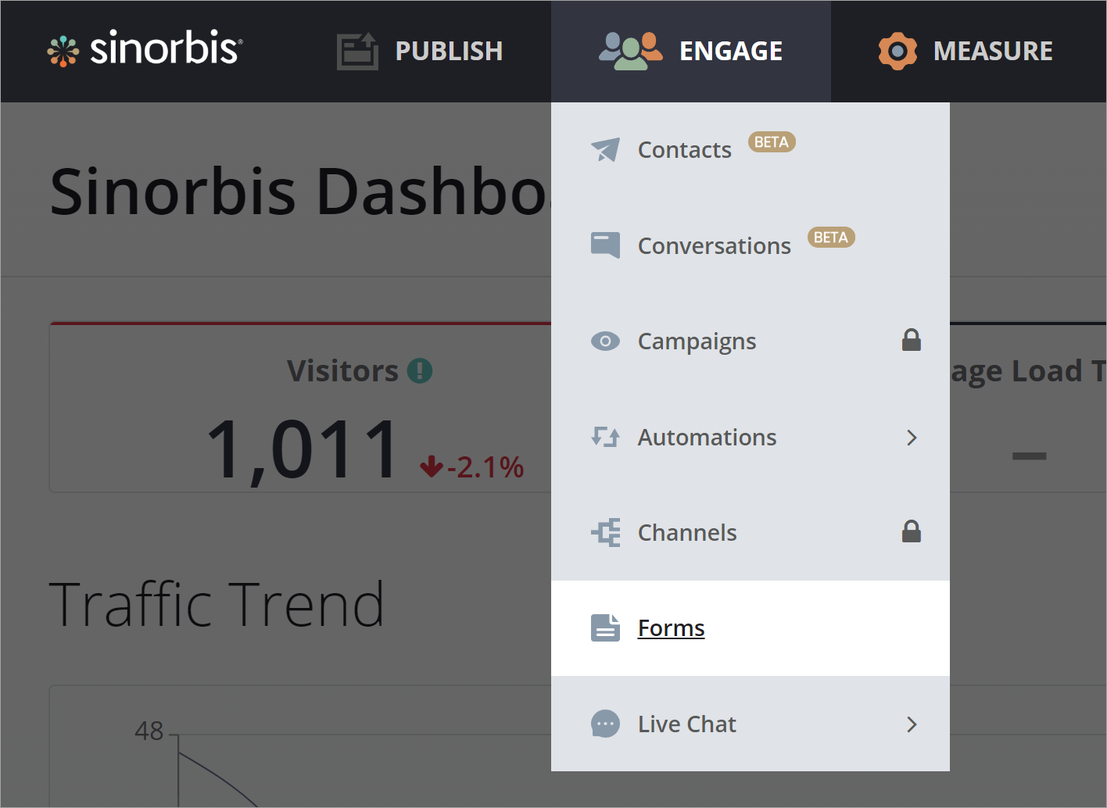Image resolution: width=1107 pixels, height=808 pixels.
Task: Open the Forms link
Action: (x=671, y=628)
